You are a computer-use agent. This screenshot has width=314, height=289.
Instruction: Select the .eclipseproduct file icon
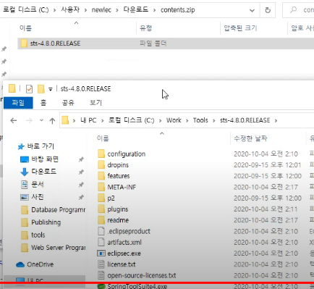101,231
